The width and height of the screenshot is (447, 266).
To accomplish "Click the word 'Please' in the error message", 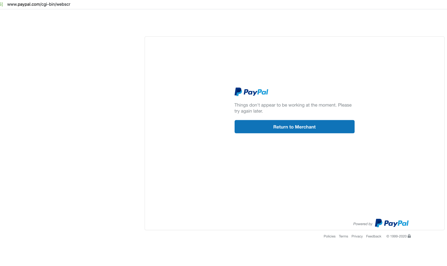I will [345, 105].
